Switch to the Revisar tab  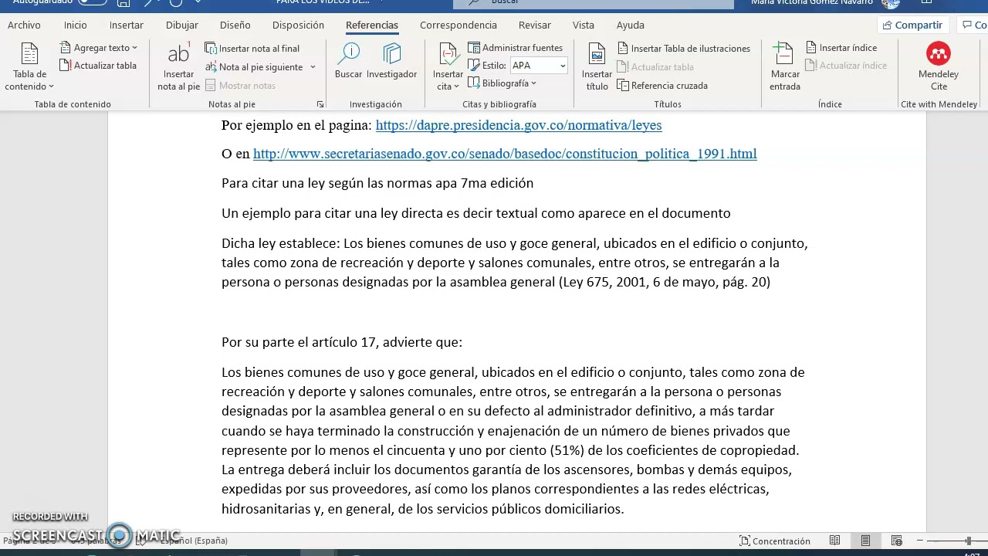(534, 25)
